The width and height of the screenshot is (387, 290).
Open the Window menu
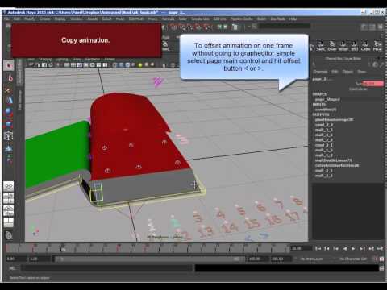(77, 19)
